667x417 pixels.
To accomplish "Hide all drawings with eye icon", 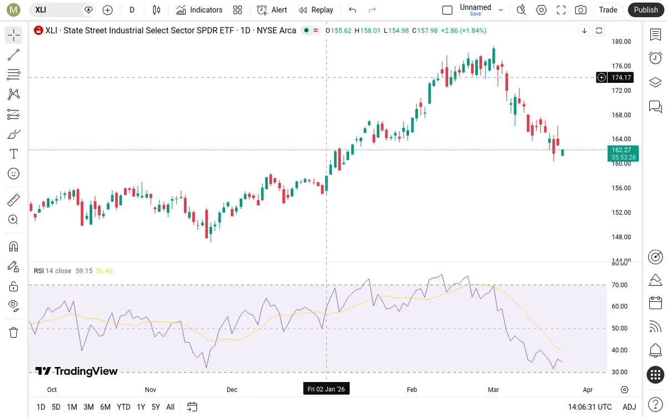I will click(14, 305).
